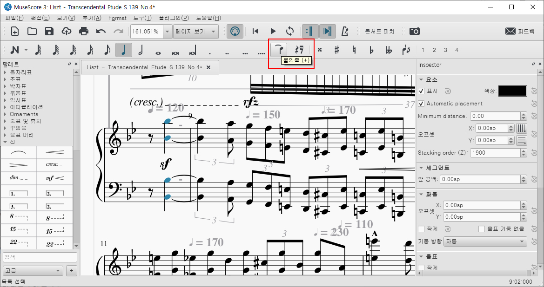544x287 pixels.
Task: Select the half note duration
Action: (141, 50)
